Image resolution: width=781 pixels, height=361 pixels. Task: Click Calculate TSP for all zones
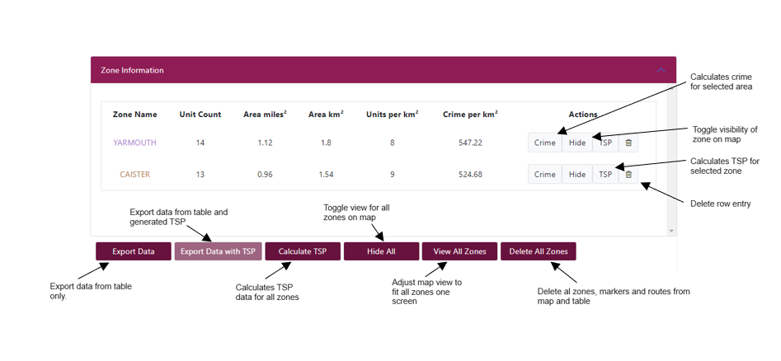click(303, 251)
